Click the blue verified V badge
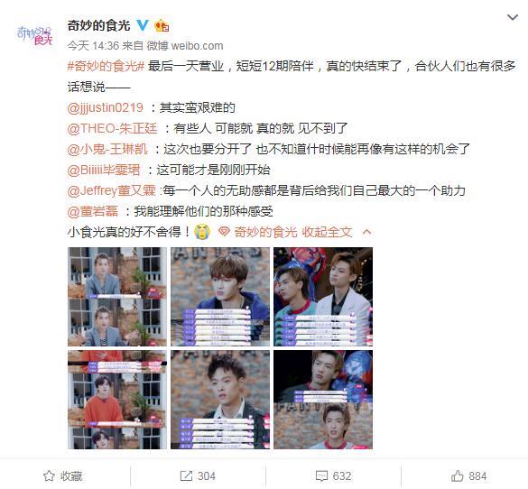Screen dimensions: 528x489 pyautogui.click(x=143, y=25)
